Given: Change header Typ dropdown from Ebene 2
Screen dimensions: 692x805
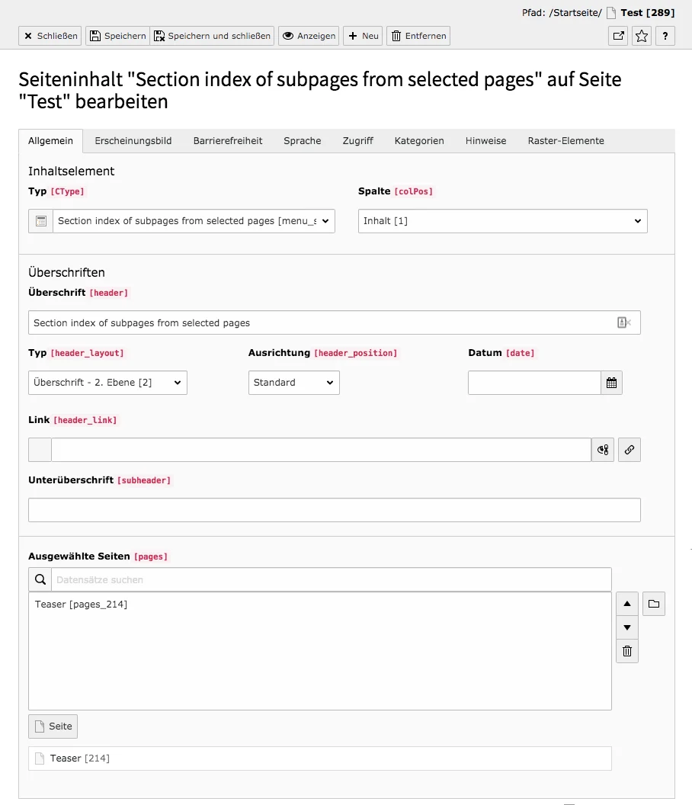Looking at the screenshot, I should point(107,383).
